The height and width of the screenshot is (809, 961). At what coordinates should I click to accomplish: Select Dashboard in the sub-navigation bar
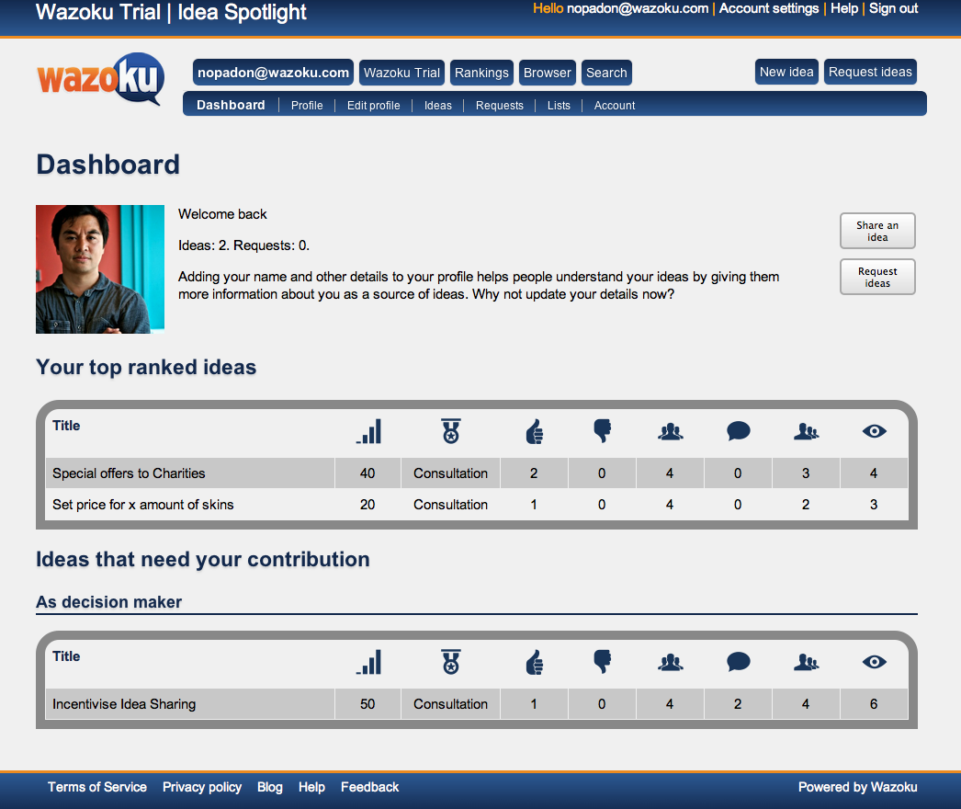click(x=231, y=105)
